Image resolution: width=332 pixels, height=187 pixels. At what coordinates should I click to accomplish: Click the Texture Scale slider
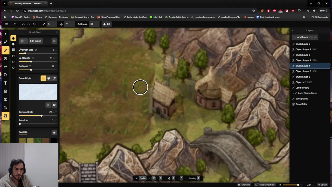click(38, 116)
